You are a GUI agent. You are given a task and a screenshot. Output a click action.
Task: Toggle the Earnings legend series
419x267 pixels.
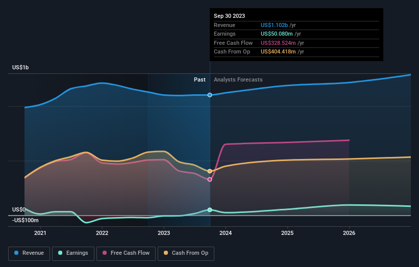pyautogui.click(x=73, y=253)
